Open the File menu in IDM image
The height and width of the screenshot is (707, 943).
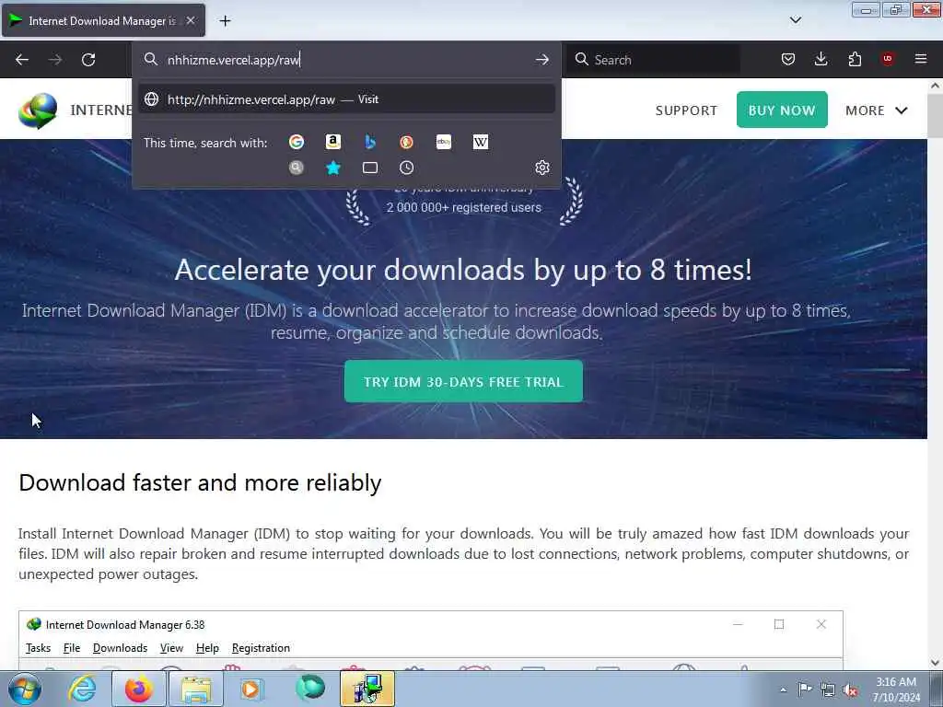(x=72, y=648)
